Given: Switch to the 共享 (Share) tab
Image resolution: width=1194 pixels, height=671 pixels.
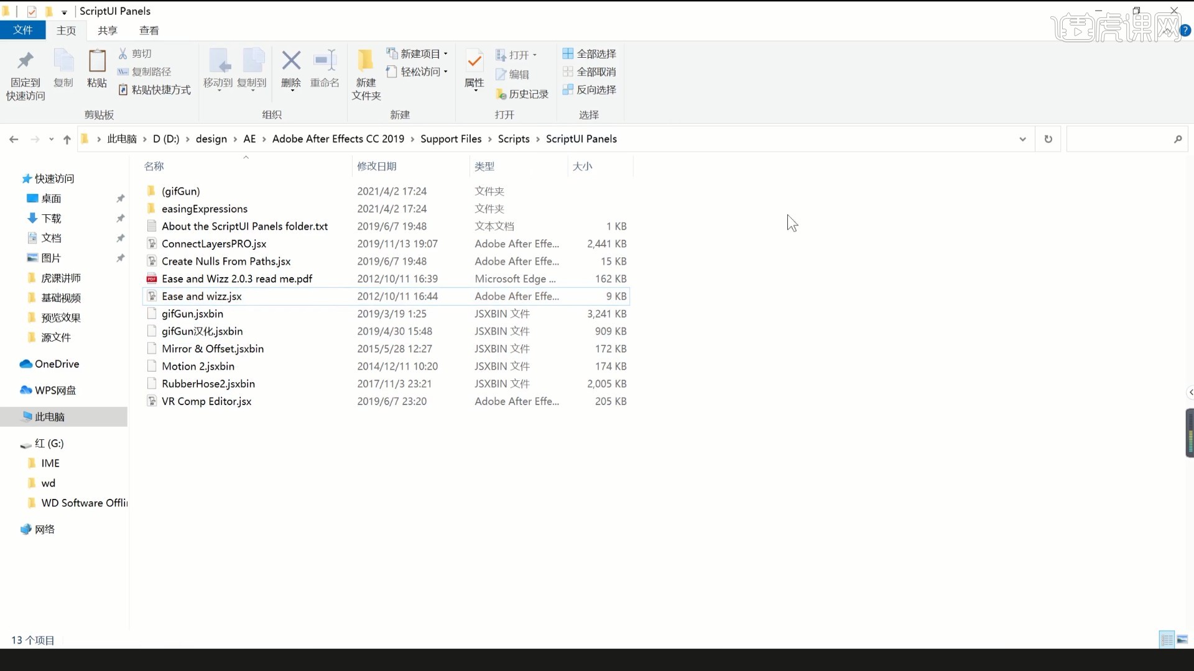Looking at the screenshot, I should point(107,30).
